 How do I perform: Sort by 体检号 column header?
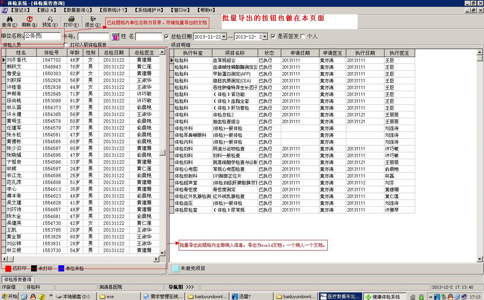(52, 53)
